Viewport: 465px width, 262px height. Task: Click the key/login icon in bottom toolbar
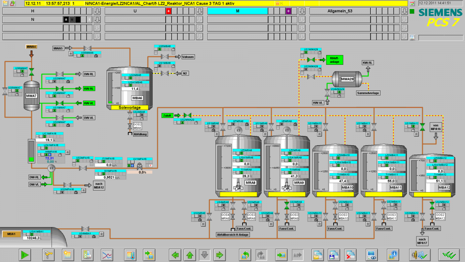48,255
